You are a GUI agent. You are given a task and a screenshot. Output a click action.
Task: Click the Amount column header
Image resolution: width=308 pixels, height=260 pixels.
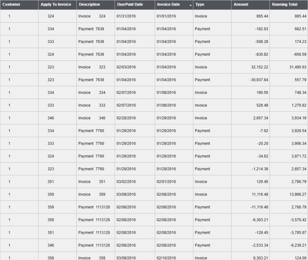point(241,4)
